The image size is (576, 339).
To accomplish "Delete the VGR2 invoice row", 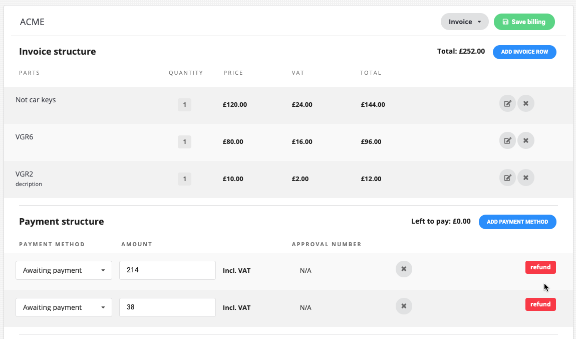I will point(525,178).
